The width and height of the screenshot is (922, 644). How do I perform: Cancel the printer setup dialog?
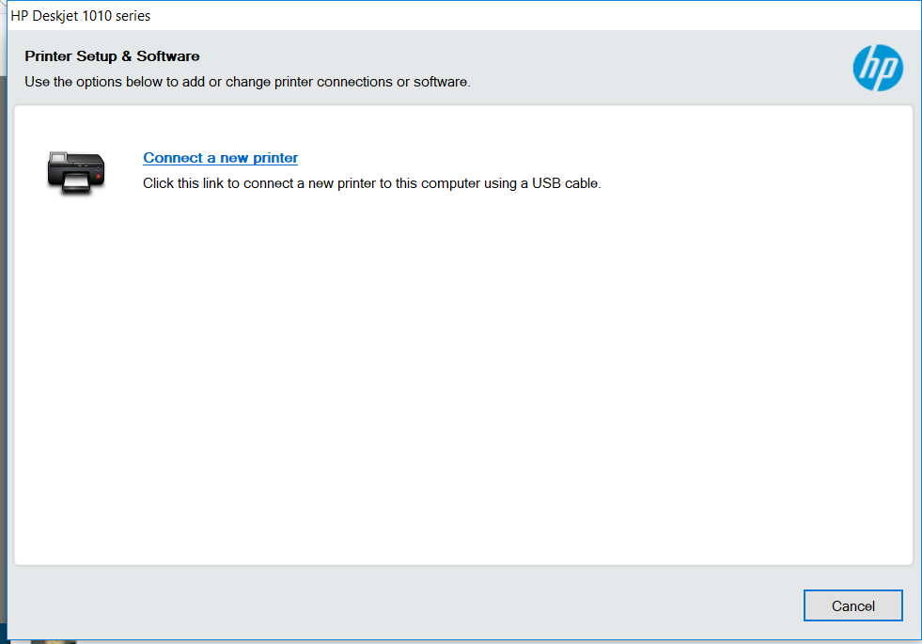[x=852, y=605]
